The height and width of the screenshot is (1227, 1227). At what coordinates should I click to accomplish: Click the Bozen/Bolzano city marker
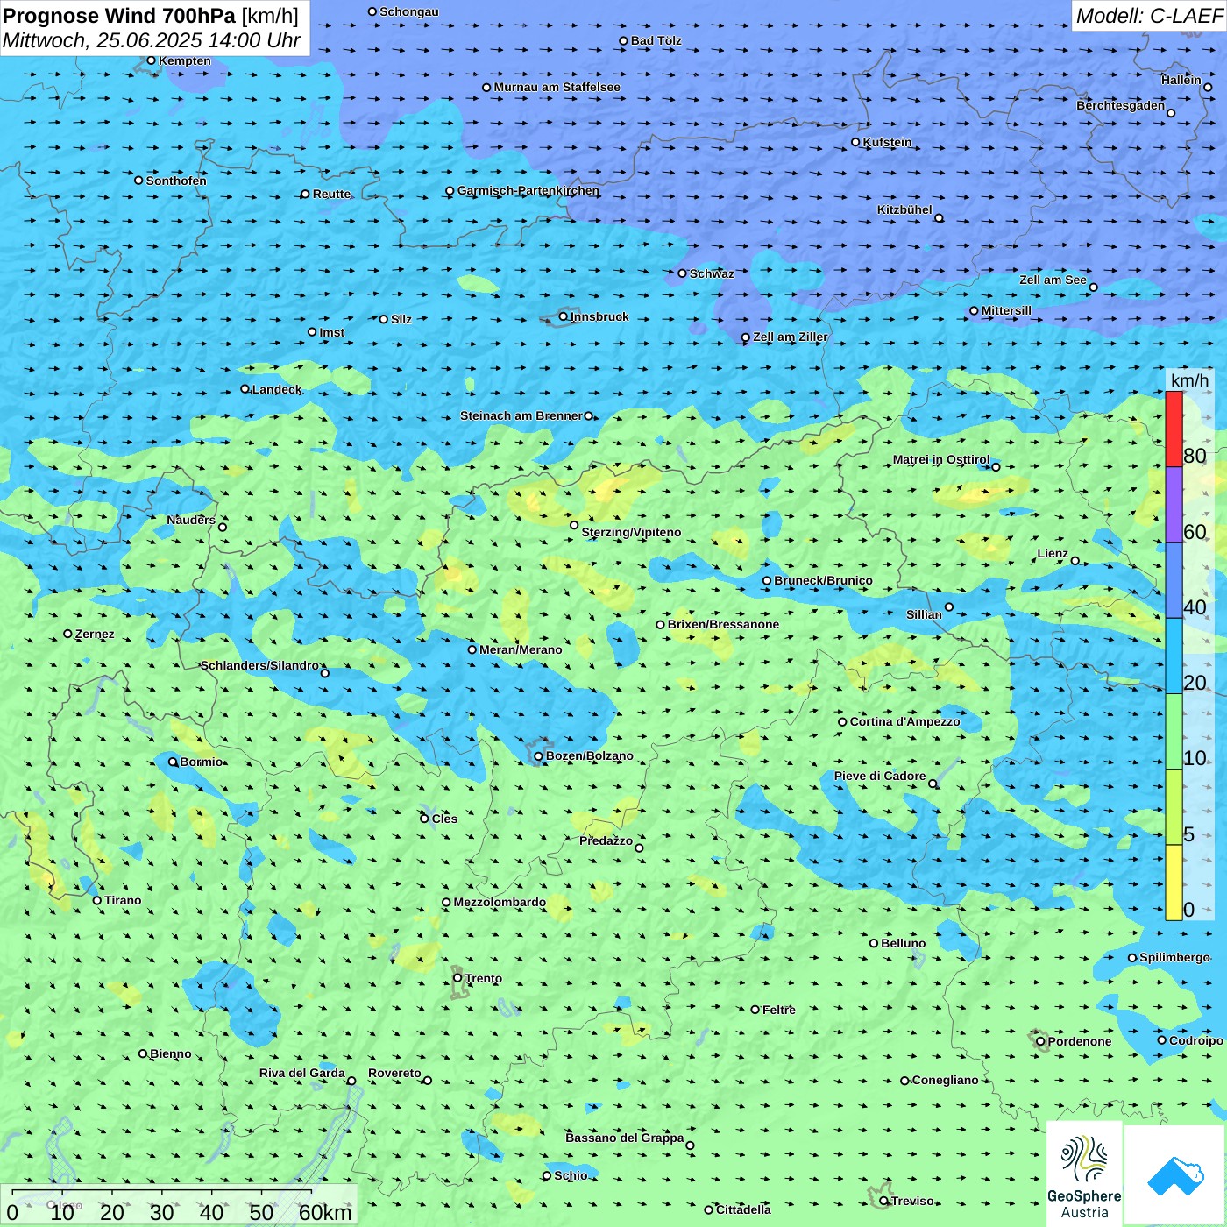point(539,756)
